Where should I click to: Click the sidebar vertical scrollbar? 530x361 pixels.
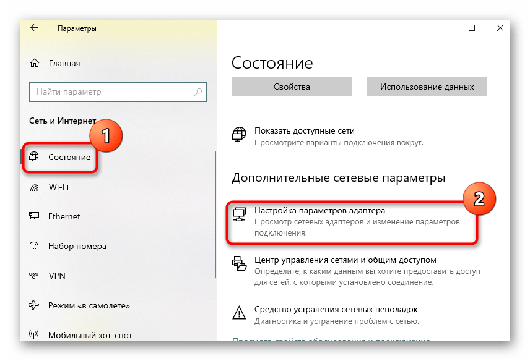pyautogui.click(x=215, y=216)
